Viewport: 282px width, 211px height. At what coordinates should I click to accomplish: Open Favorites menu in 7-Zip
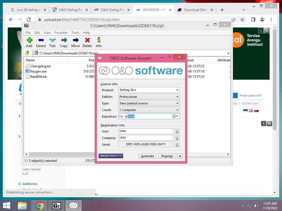pos(61,33)
